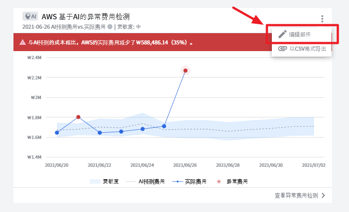Viewport: 349px width, 212px height.
Task: Click the AWS 基于AI的异常费用检测 title
Action: 86,17
